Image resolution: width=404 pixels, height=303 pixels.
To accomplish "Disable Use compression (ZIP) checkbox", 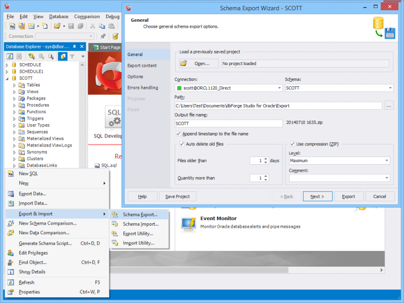I will (x=293, y=144).
